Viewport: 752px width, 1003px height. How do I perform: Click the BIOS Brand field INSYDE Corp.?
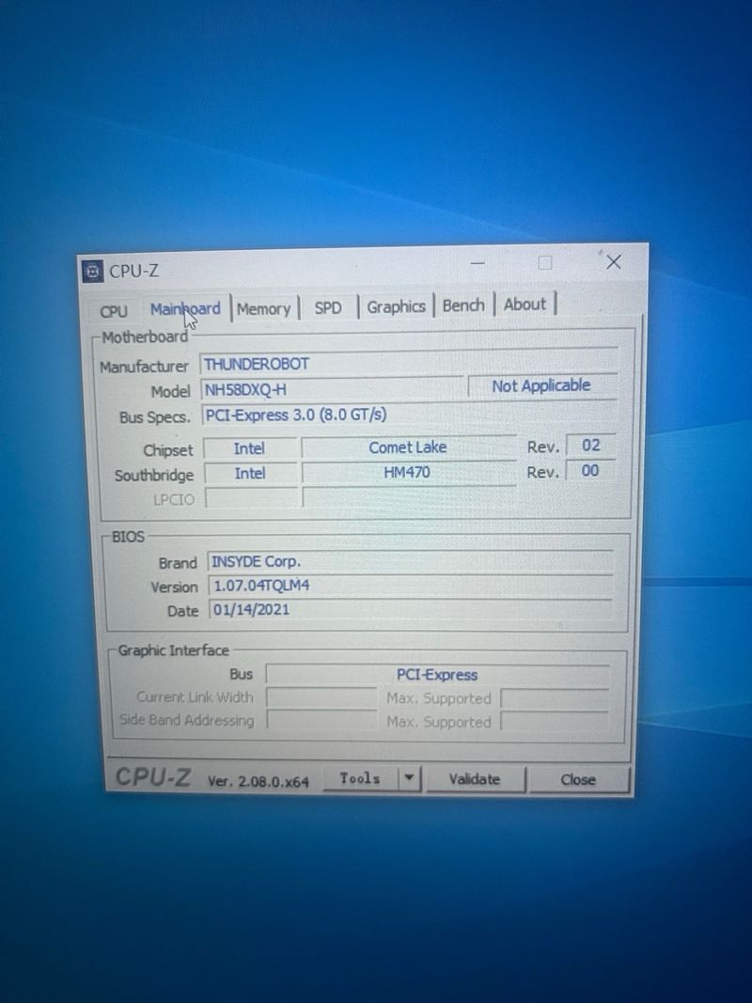[x=410, y=561]
